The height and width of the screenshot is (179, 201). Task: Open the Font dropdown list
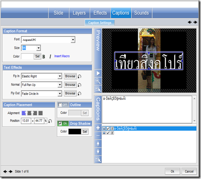[x=73, y=40]
